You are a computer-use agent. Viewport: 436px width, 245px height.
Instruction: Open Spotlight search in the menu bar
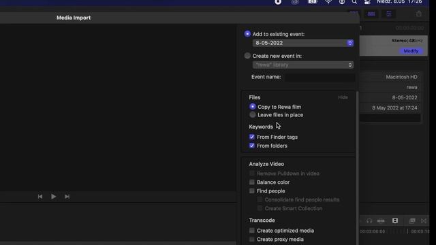point(354,2)
